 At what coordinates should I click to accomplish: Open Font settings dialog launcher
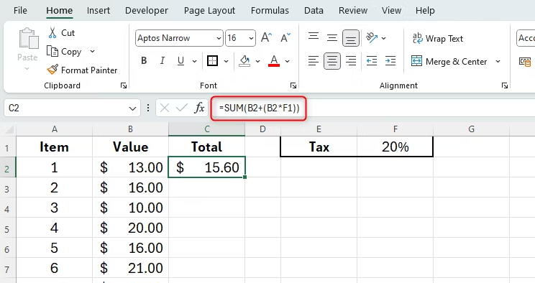click(x=293, y=85)
